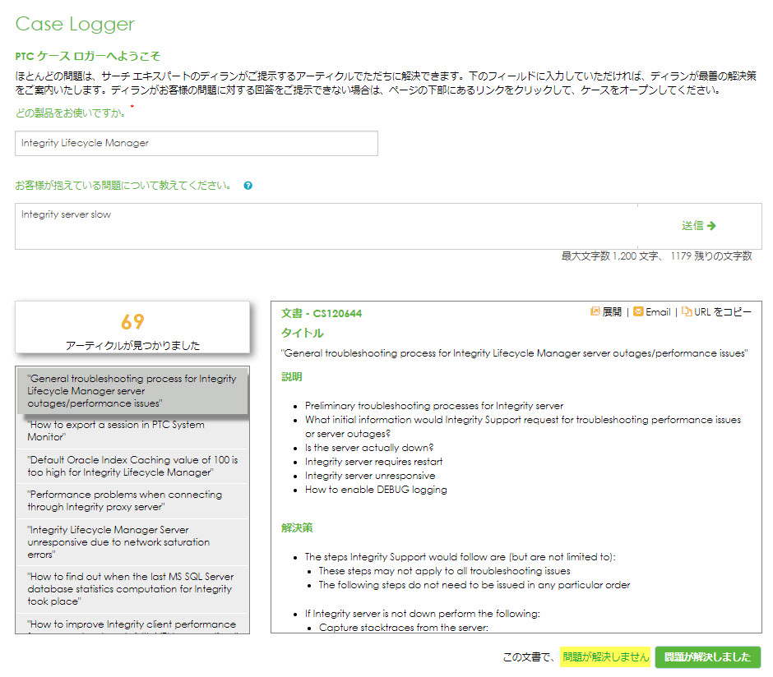Click the 文書 - CS120644 document label
Image resolution: width=773 pixels, height=677 pixels.
[x=320, y=314]
